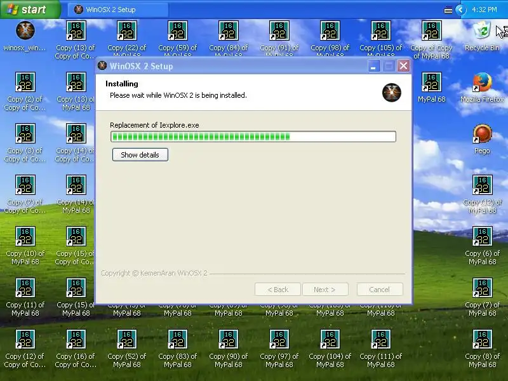Click the greyed-out Cancel button
The width and height of the screenshot is (508, 381).
coord(380,290)
